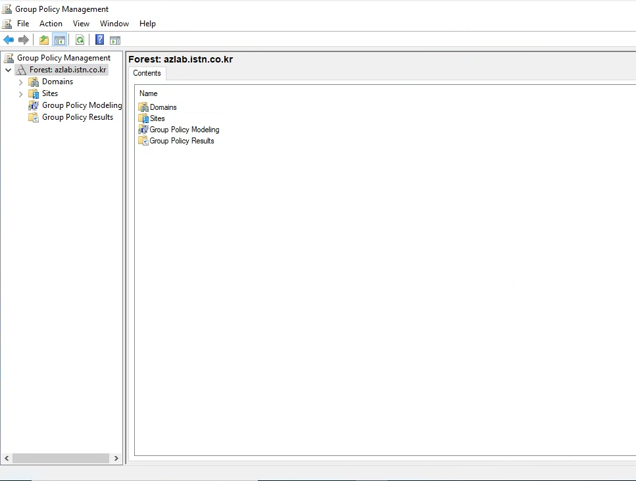Select Group Policy Management root in the tree

coord(64,58)
